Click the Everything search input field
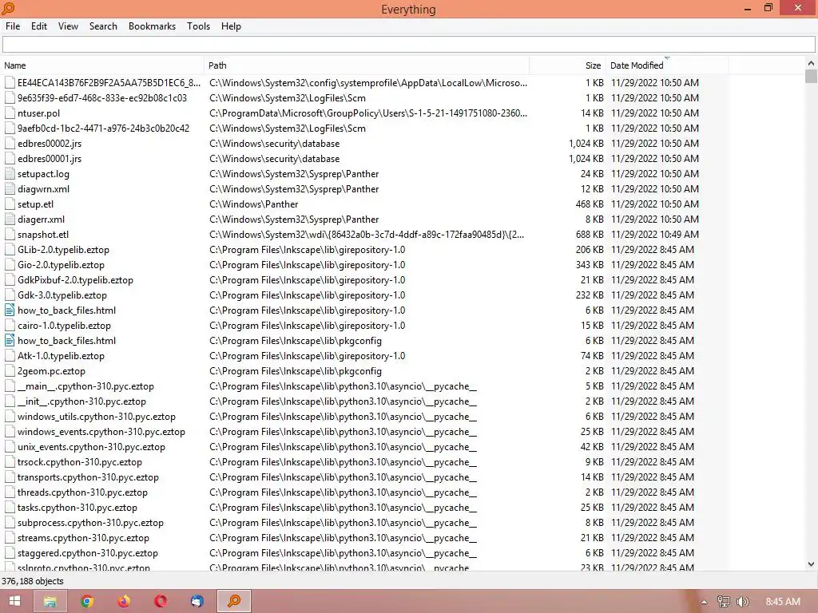The height and width of the screenshot is (613, 818). 408,45
